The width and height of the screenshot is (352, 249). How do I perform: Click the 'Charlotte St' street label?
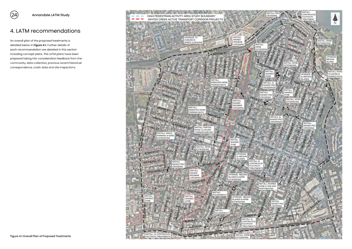tap(171, 88)
